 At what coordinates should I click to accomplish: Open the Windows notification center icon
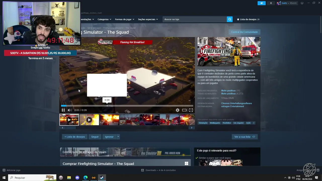(x=317, y=178)
